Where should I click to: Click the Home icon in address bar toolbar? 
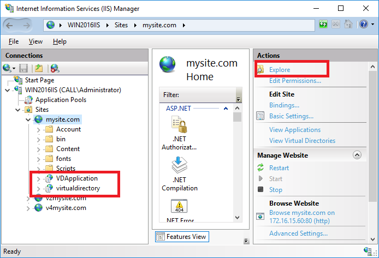pyautogui.click(x=348, y=24)
